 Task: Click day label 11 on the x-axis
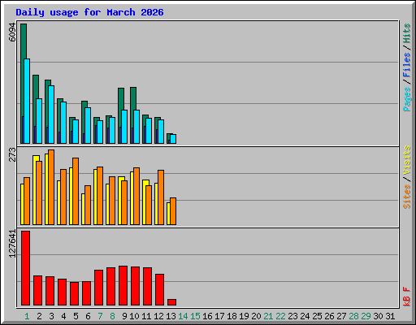coord(146,316)
